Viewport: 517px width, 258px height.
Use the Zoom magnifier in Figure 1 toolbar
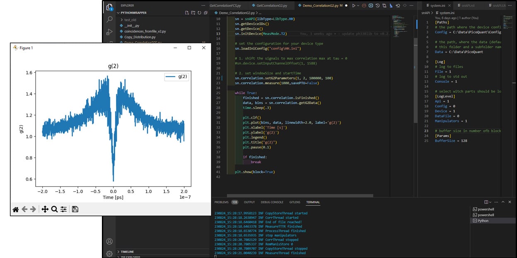[54, 210]
